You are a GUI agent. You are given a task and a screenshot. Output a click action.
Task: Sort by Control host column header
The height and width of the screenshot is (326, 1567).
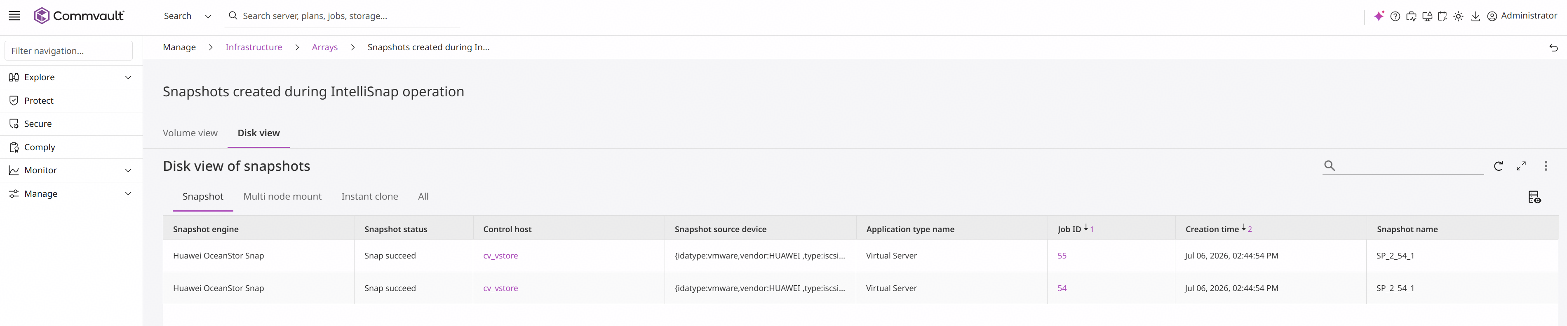pos(507,229)
